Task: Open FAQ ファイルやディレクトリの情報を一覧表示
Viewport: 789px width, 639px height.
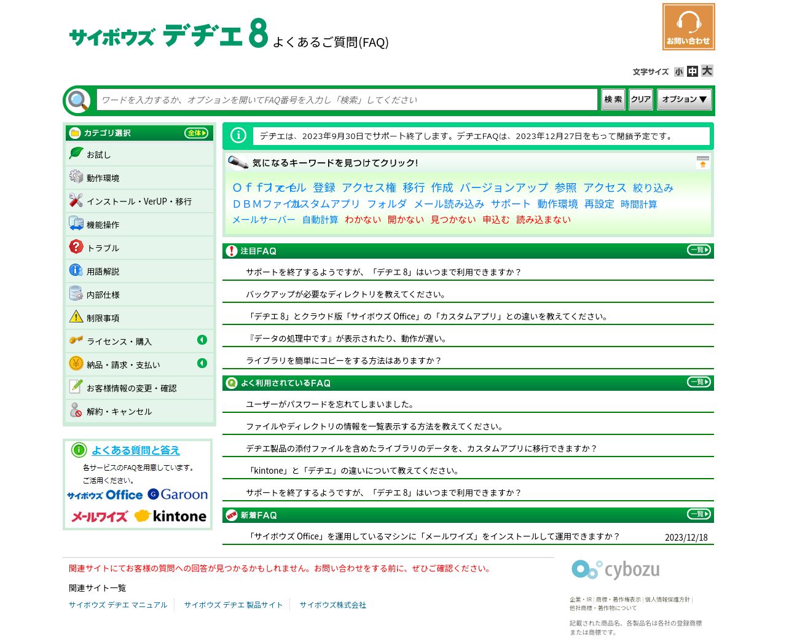Action: click(x=375, y=426)
